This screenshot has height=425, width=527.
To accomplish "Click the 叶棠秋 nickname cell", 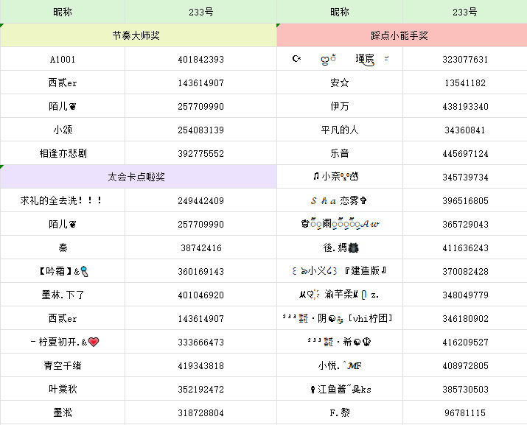I will pos(63,389).
